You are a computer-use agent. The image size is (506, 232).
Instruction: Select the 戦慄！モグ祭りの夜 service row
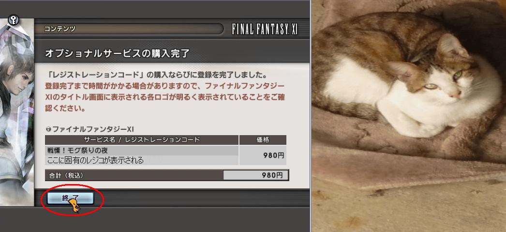click(x=142, y=150)
